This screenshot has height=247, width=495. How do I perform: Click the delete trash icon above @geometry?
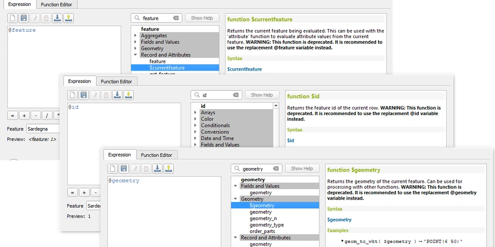(x=146, y=168)
